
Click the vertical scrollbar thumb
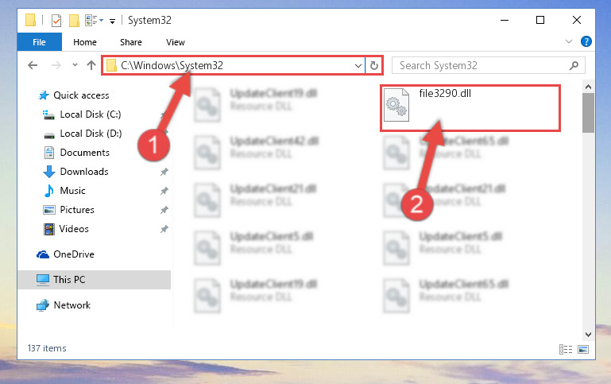[588, 113]
